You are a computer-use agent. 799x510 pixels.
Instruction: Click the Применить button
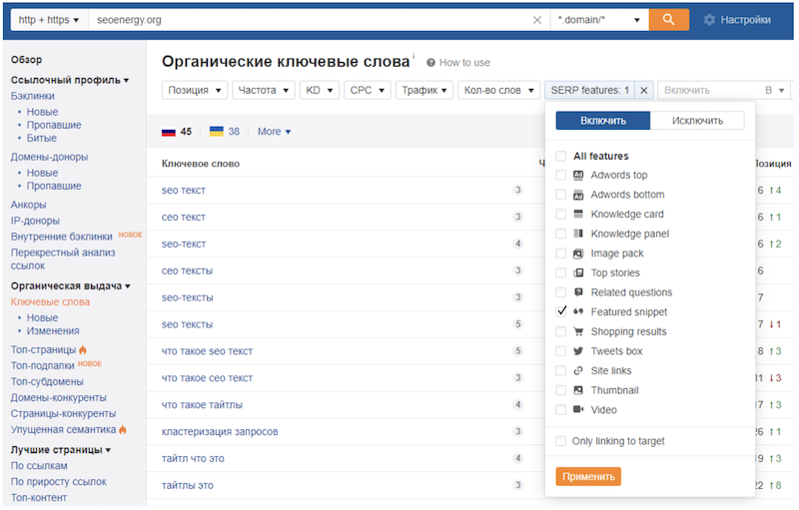click(x=588, y=476)
